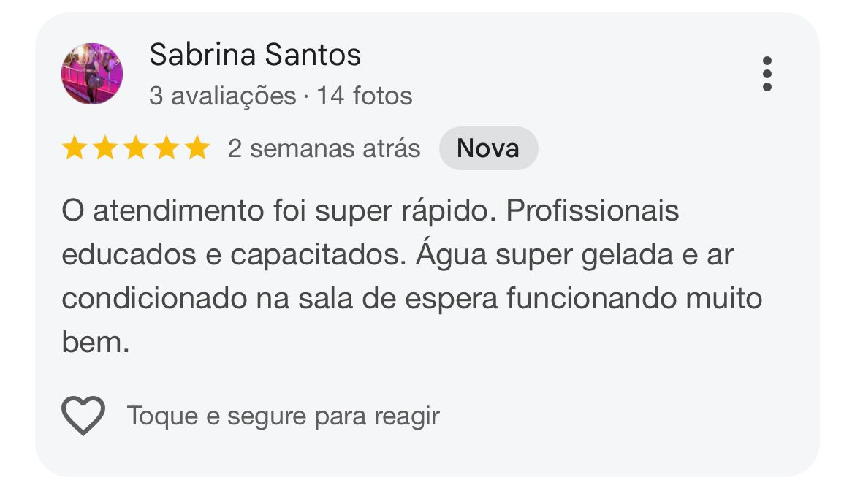Screen dimensions: 855x499
Task: Tap the heart icon to like review
Action: click(x=83, y=416)
